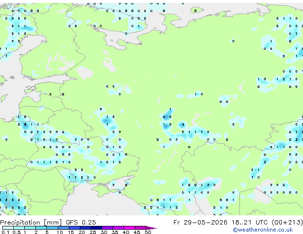Viewport: 303px width, 234px height.
Task: Click the '0.5' legend scale label
Action: click(x=17, y=232)
